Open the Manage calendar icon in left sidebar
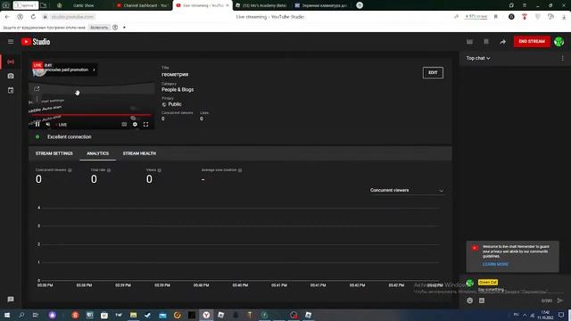Viewport: 571px width, 321px height. coord(11,90)
